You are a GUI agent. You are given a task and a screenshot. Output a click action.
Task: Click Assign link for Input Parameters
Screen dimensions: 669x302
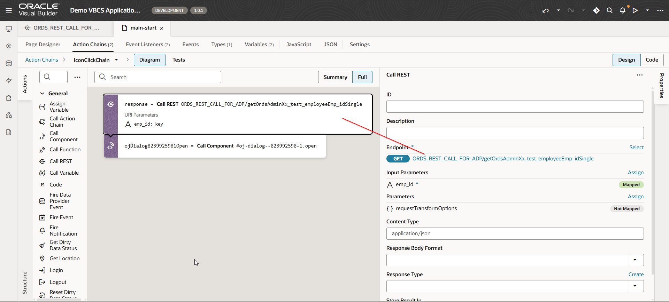(x=636, y=173)
